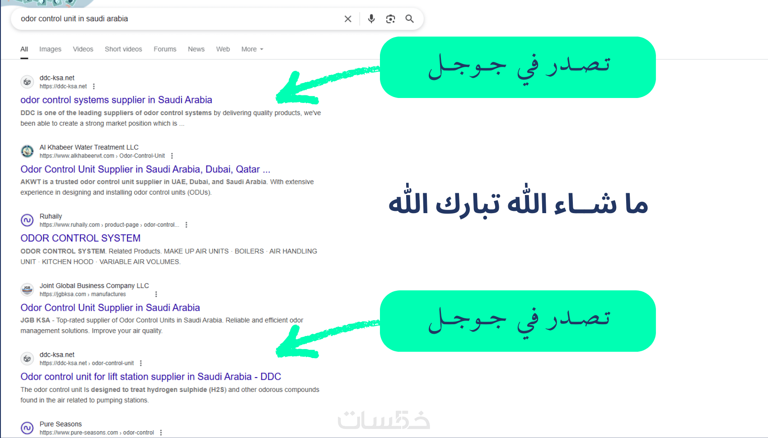Click the snippet starting 'AKWT is a trusted odor control'
The image size is (768, 438).
[x=167, y=187]
